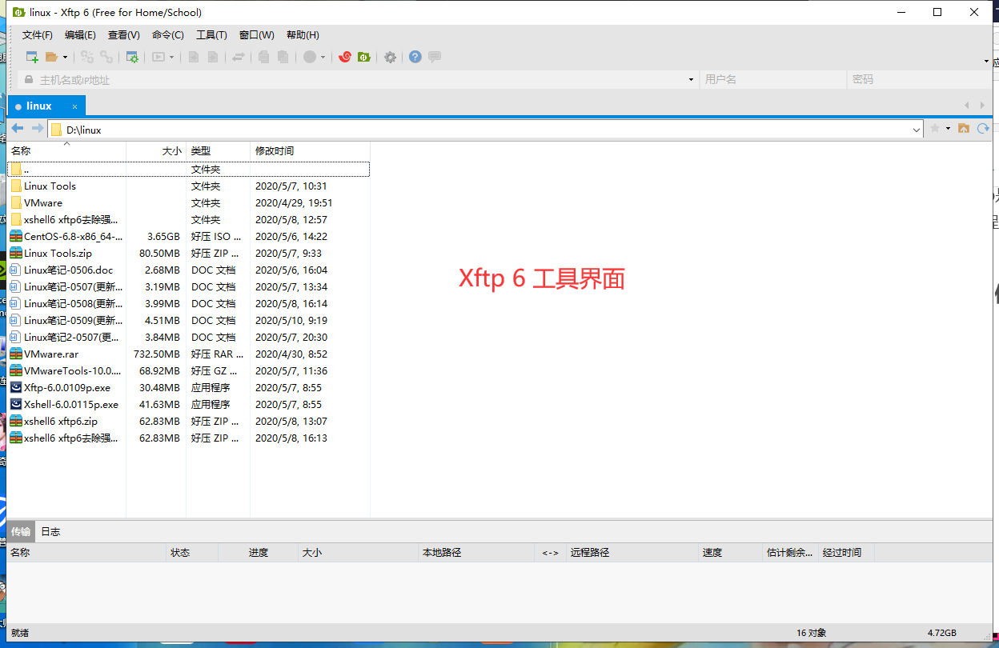Click the Paste toolbar icon

coord(283,57)
